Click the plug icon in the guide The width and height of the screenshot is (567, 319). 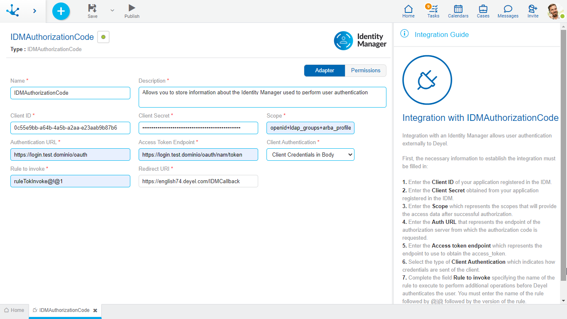[x=427, y=80]
